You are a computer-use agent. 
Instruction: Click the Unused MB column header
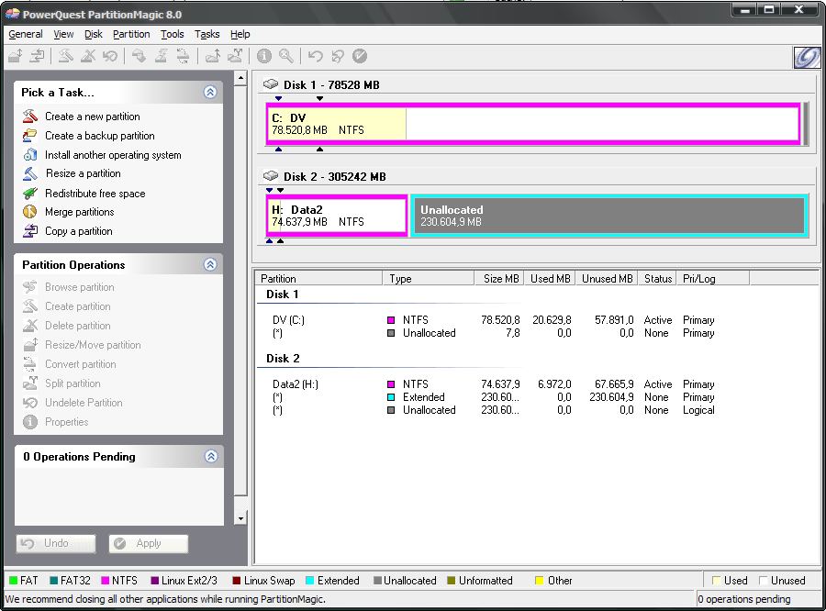tap(607, 278)
